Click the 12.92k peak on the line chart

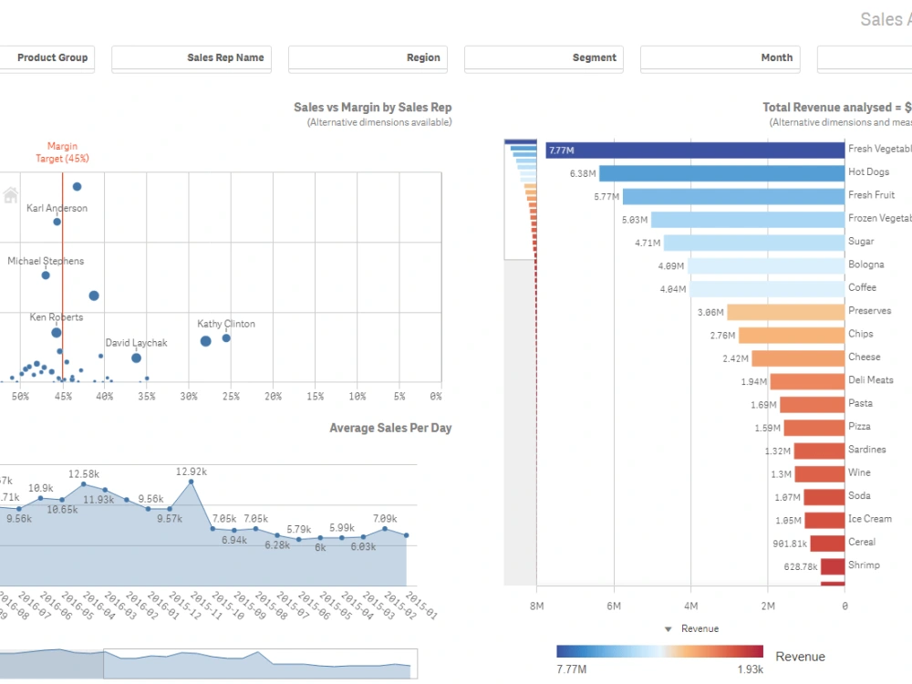[192, 483]
